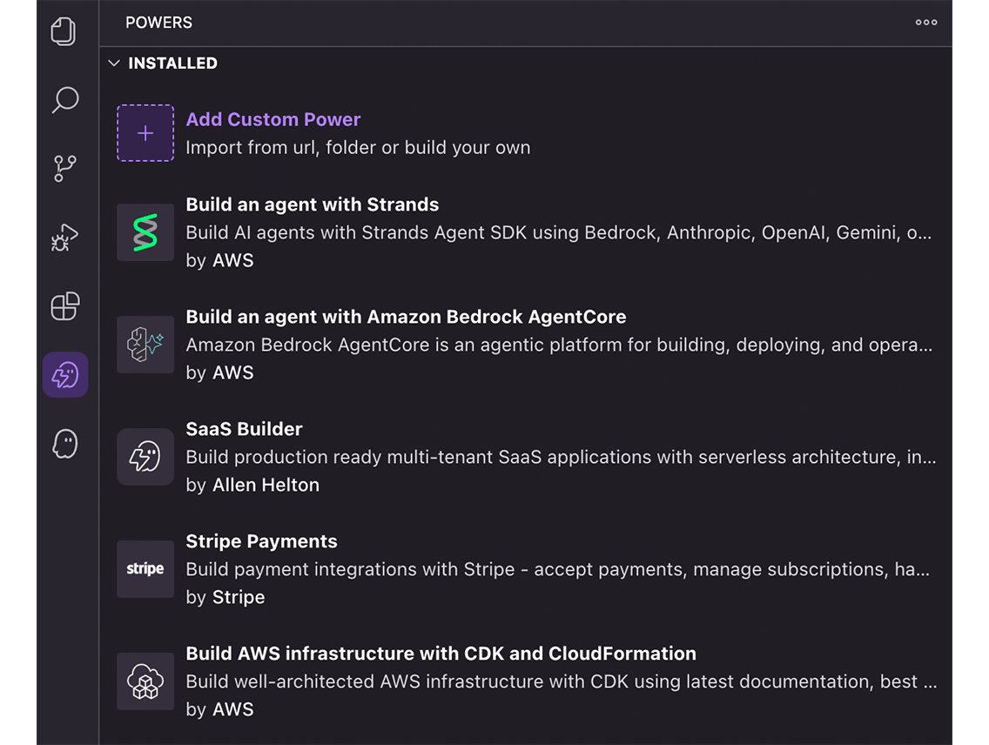
Task: Click the Strands power logo icon
Action: [x=145, y=232]
